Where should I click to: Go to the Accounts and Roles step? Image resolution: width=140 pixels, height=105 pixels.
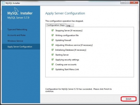tap(17, 35)
